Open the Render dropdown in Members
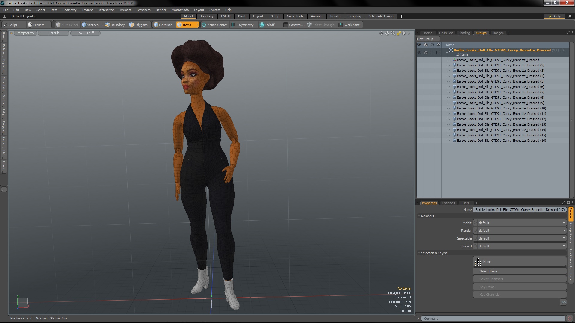 coord(521,231)
